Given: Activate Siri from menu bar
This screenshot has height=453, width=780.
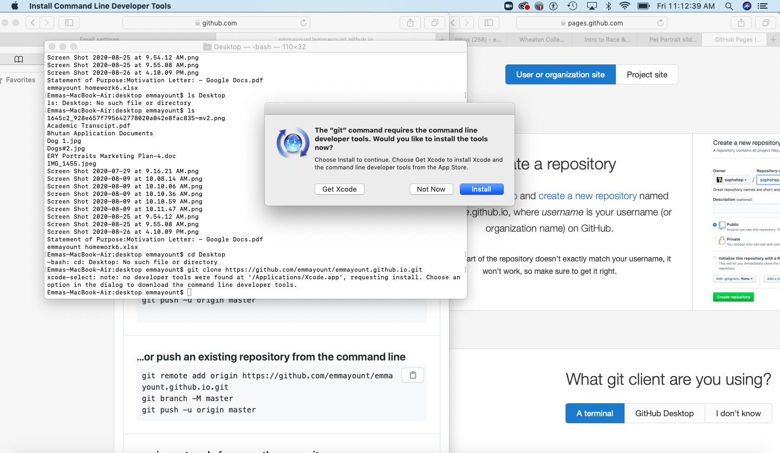Looking at the screenshot, I should pyautogui.click(x=747, y=6).
